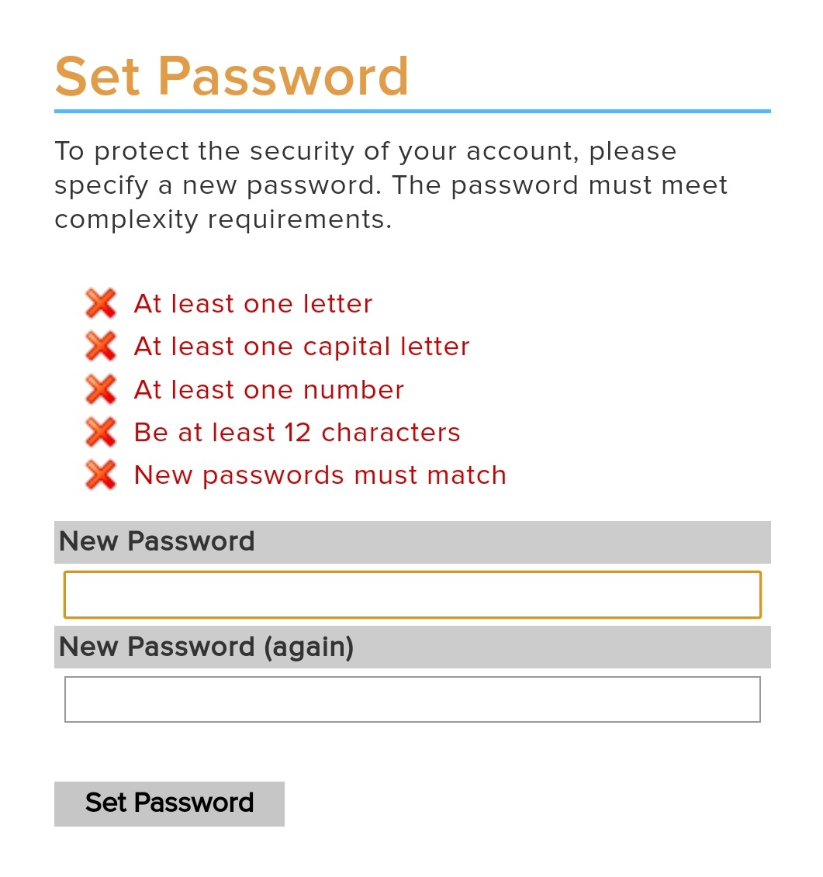Click the red X beside "Be at least 12 characters"
The image size is (823, 877).
pos(101,432)
